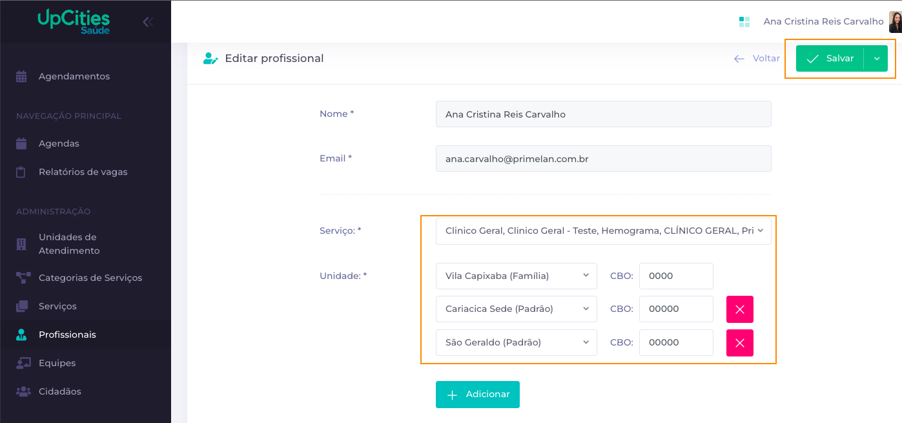This screenshot has width=902, height=423.
Task: Click the Agendamentos calendar icon
Action: (21, 76)
